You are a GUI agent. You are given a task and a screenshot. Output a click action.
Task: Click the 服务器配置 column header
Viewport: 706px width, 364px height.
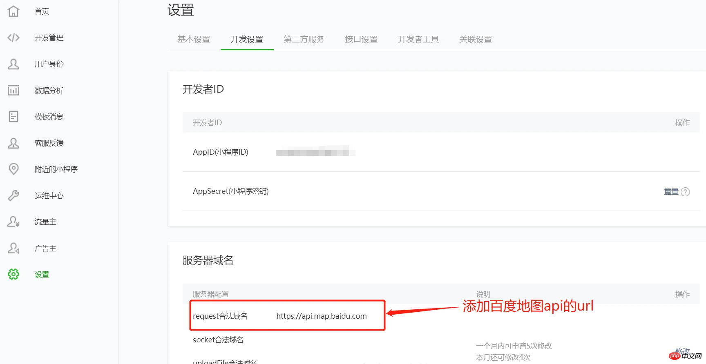211,294
